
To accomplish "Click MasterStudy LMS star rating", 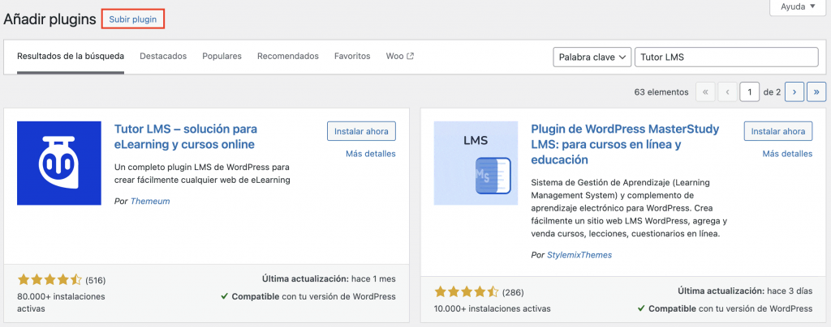I will pos(467,291).
